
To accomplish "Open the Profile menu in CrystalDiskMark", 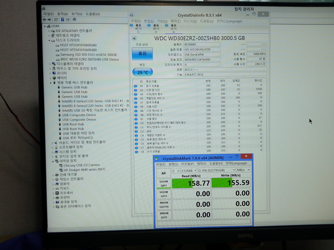I will click(x=188, y=164).
